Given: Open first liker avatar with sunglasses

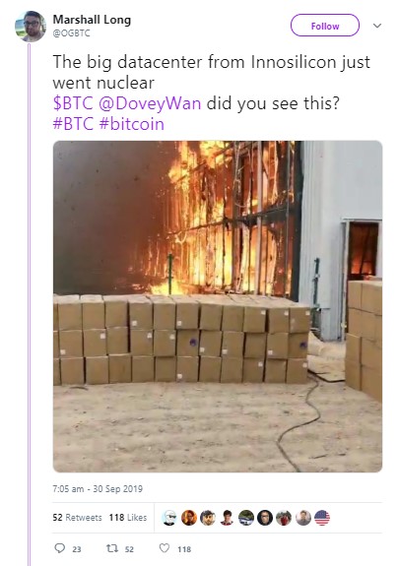Looking at the screenshot, I should click(169, 518).
